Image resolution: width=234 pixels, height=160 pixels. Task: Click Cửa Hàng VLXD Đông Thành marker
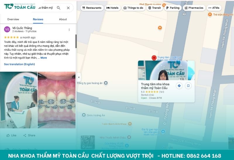pos(127,145)
